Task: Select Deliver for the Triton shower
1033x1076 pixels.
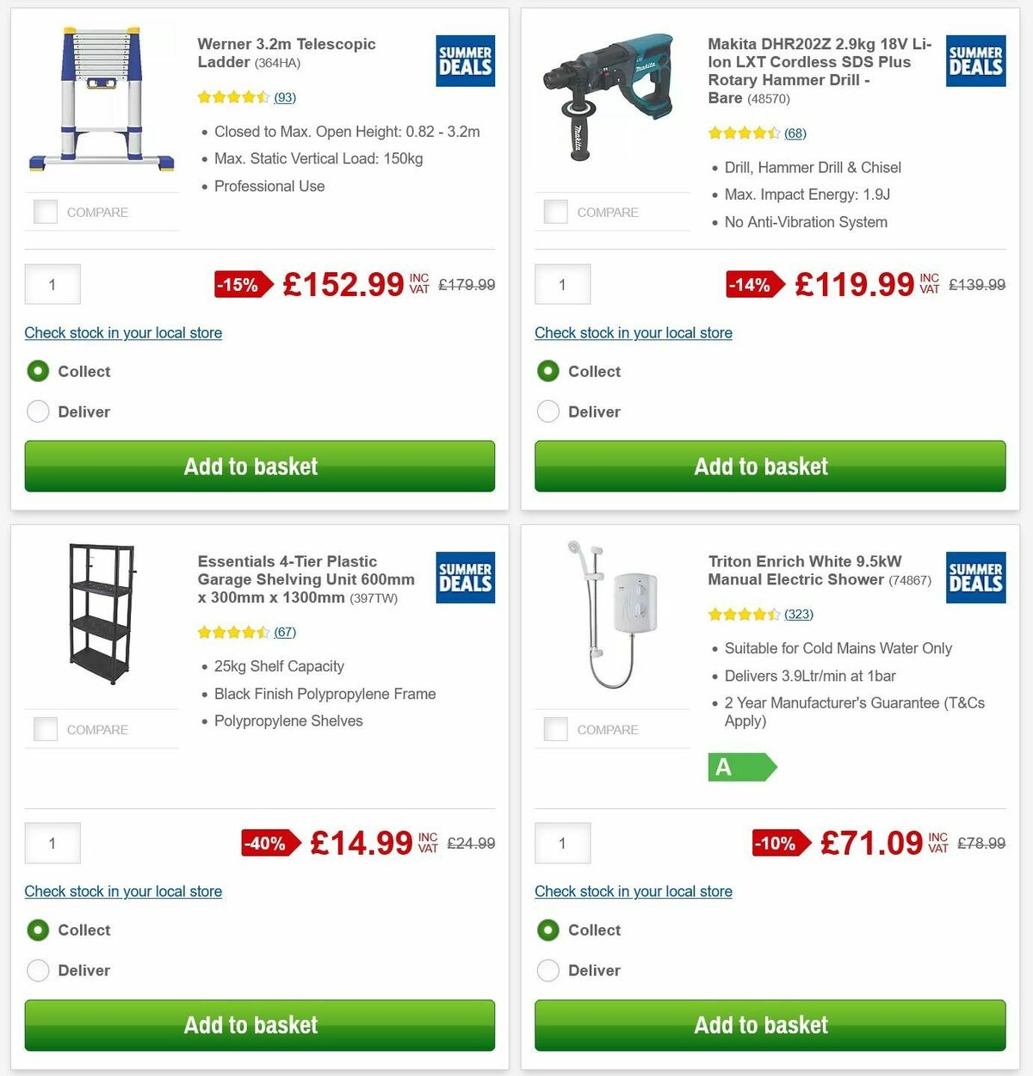Action: click(548, 970)
